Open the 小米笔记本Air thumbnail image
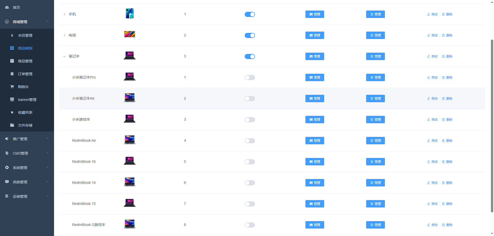The image size is (494, 236). pos(130,98)
